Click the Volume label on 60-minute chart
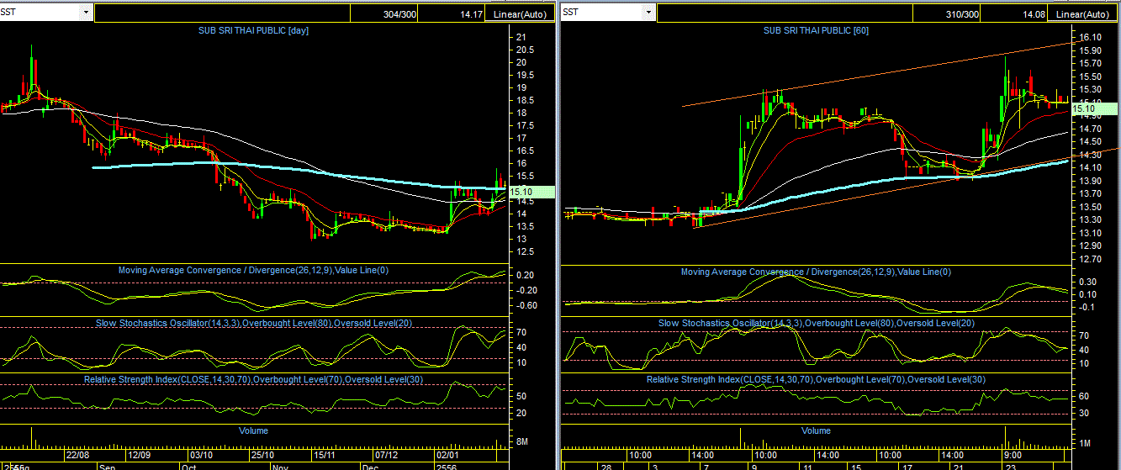Image resolution: width=1121 pixels, height=470 pixels. click(815, 430)
